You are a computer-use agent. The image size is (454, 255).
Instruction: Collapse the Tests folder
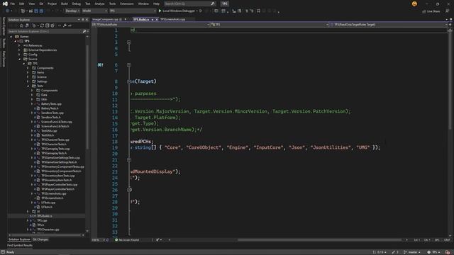(28, 86)
